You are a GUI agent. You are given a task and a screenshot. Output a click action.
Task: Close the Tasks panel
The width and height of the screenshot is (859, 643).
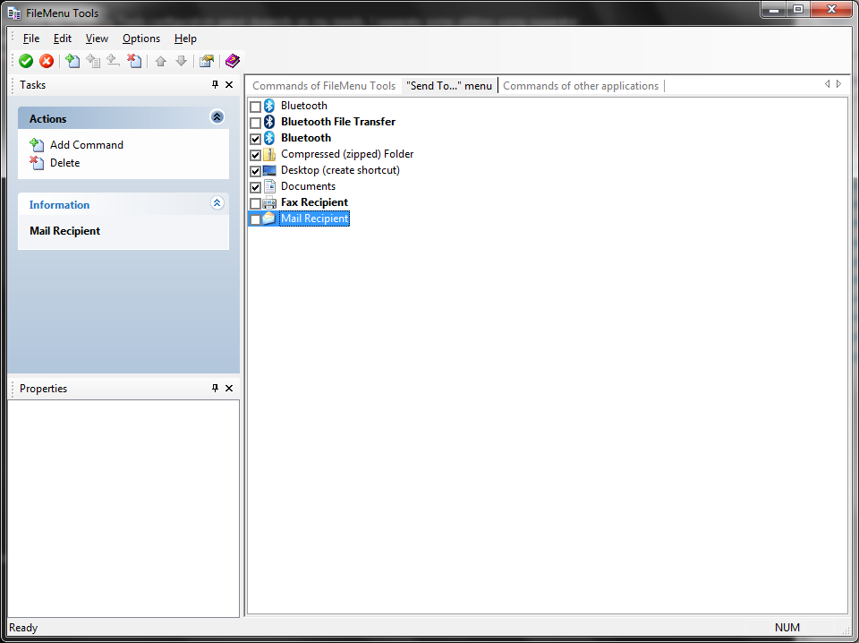(229, 84)
